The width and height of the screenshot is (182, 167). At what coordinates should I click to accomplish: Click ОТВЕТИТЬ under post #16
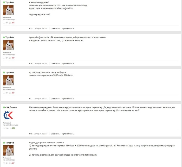click(55, 64)
